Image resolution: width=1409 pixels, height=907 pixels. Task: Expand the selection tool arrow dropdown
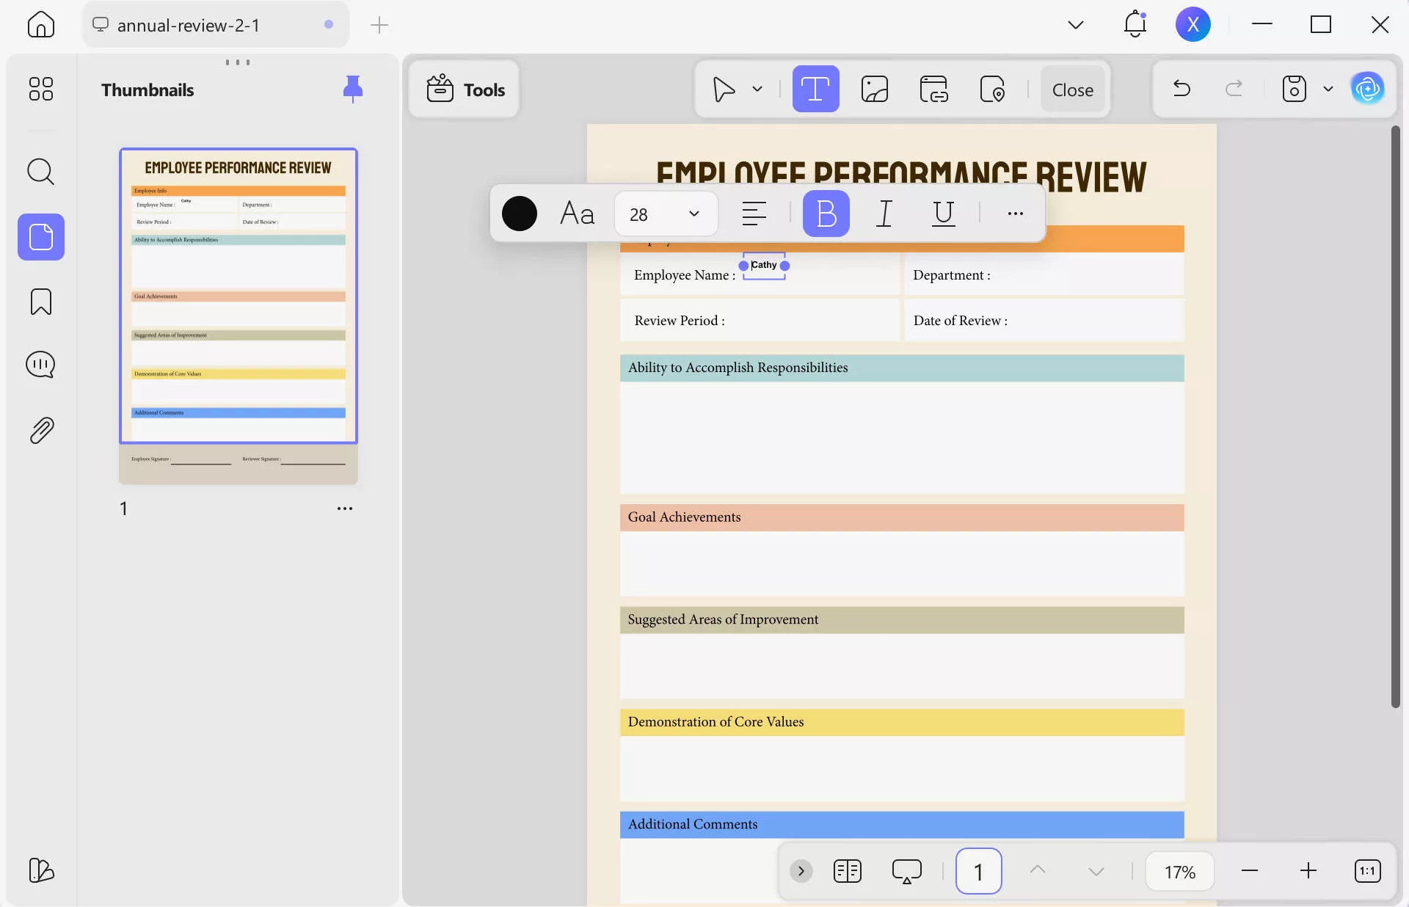point(757,89)
